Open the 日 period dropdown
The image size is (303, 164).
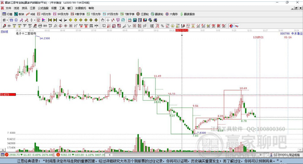coord(5,20)
